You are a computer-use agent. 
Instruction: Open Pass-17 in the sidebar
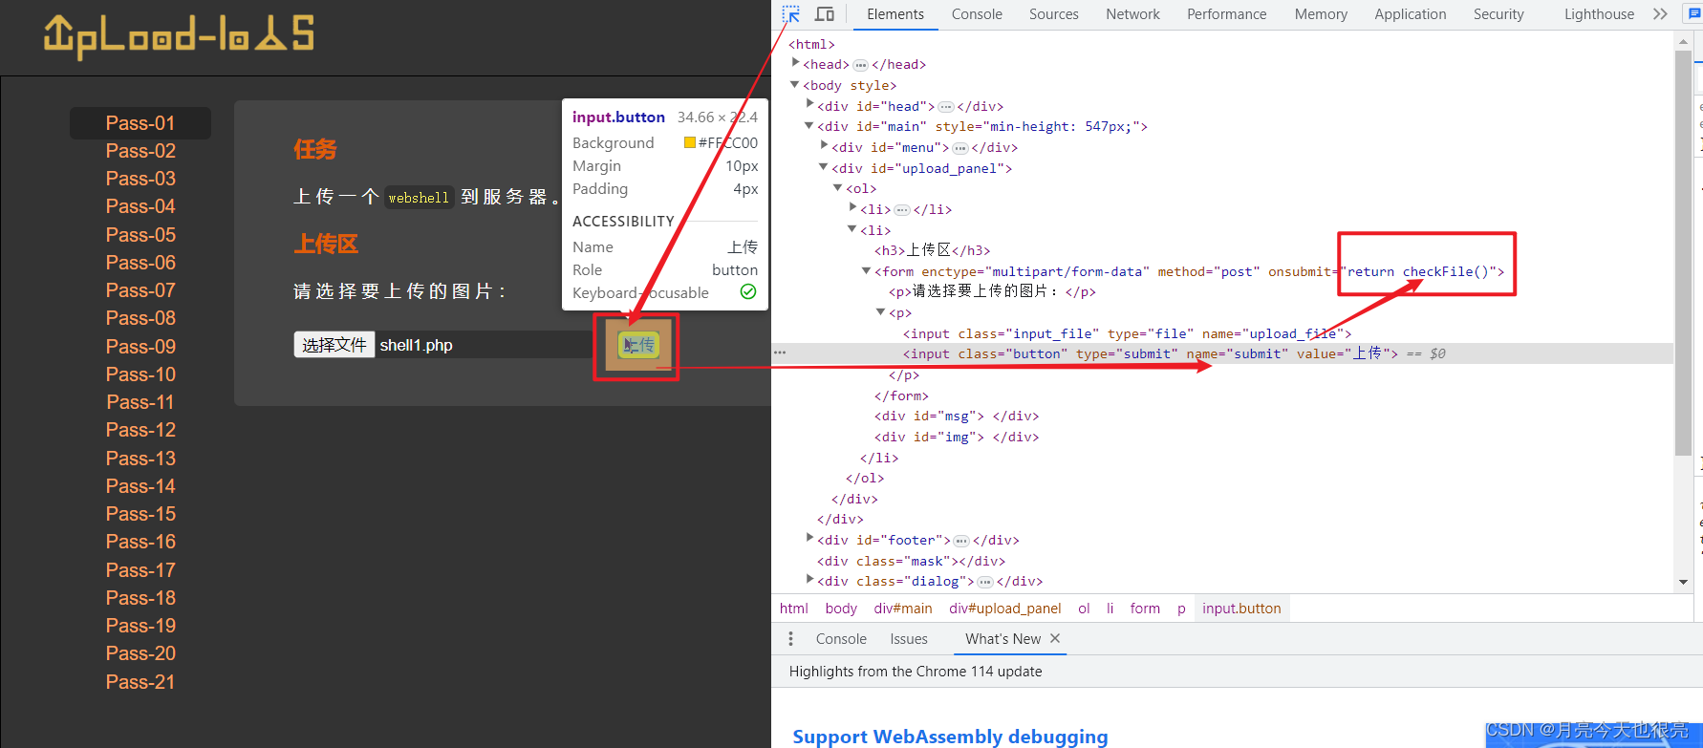tap(140, 570)
